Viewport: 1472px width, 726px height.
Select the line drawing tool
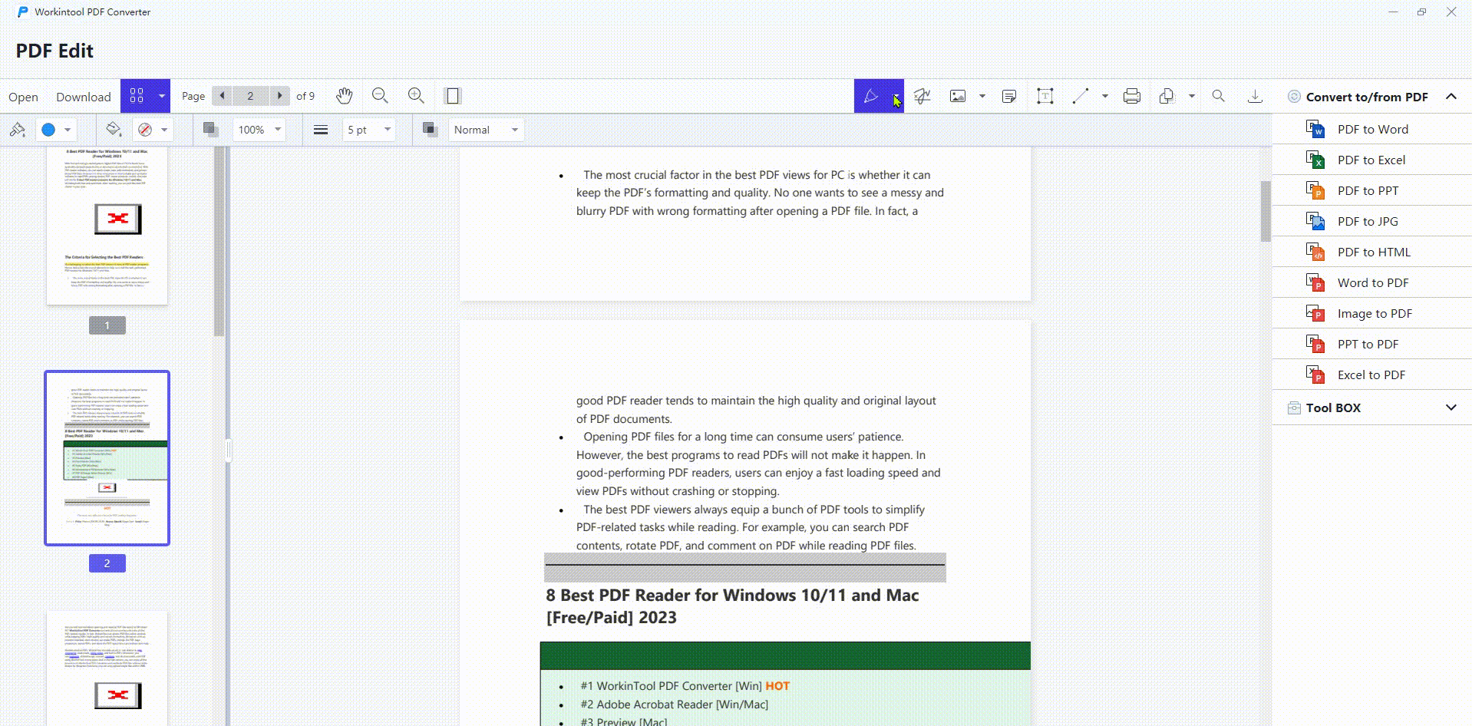(1082, 96)
